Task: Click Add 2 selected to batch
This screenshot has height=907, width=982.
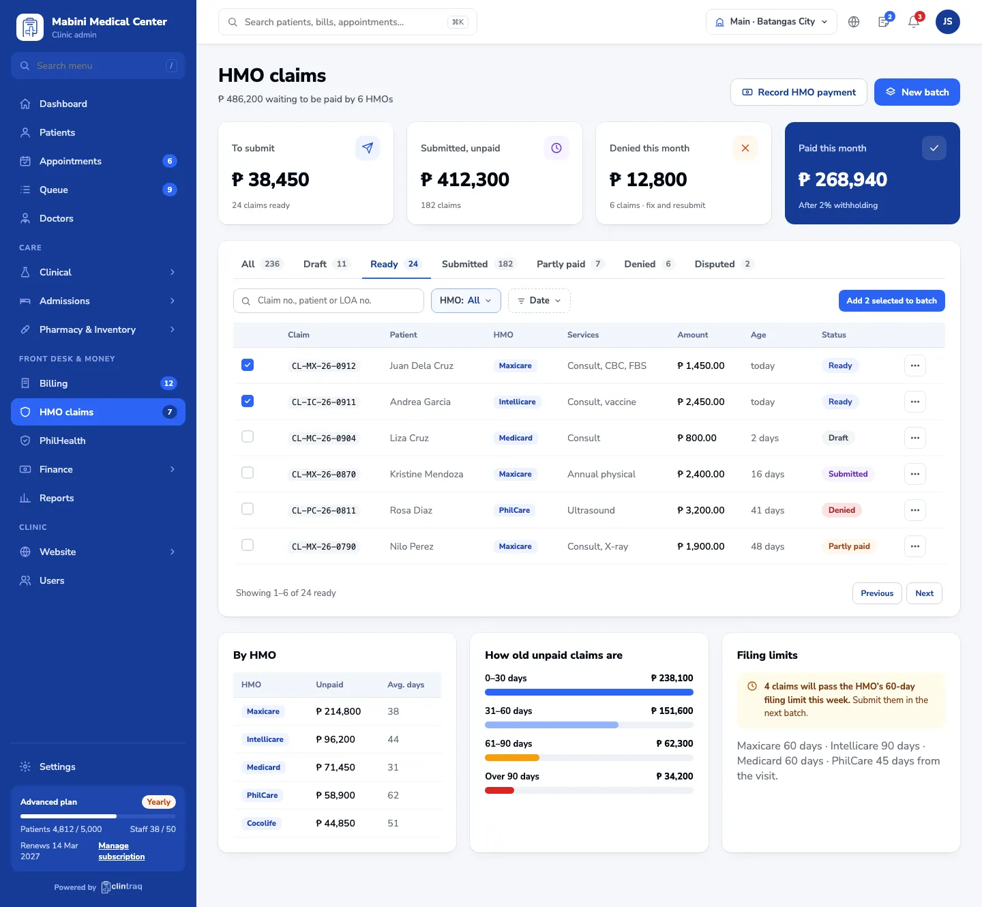Action: [892, 301]
